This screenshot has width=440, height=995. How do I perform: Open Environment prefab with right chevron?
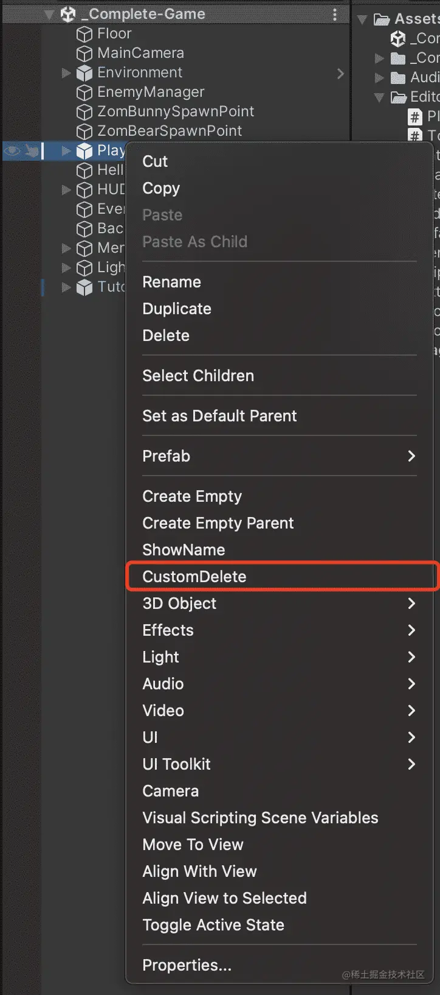340,74
